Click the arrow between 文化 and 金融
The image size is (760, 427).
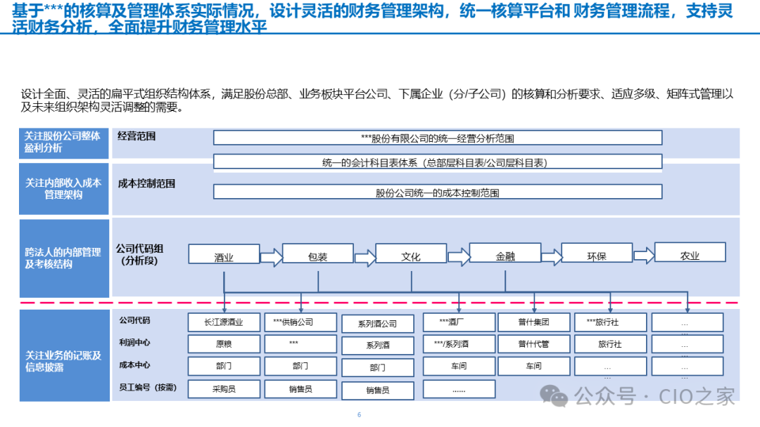tap(458, 257)
